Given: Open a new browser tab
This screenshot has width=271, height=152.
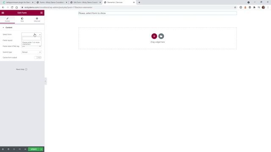Looking at the screenshot, I should point(139,3).
